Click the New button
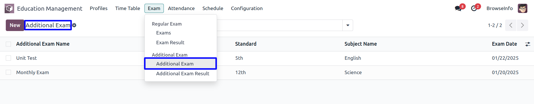The image size is (534, 104). coord(15,25)
